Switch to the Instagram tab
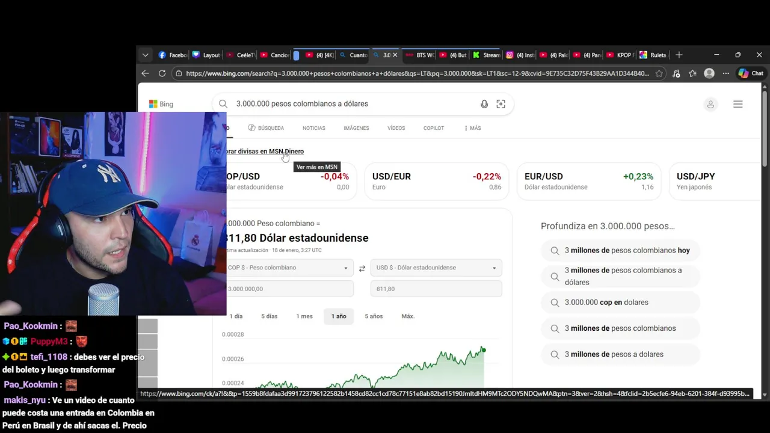 pyautogui.click(x=520, y=55)
